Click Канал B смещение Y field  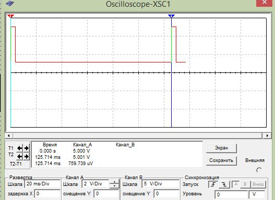(166, 194)
